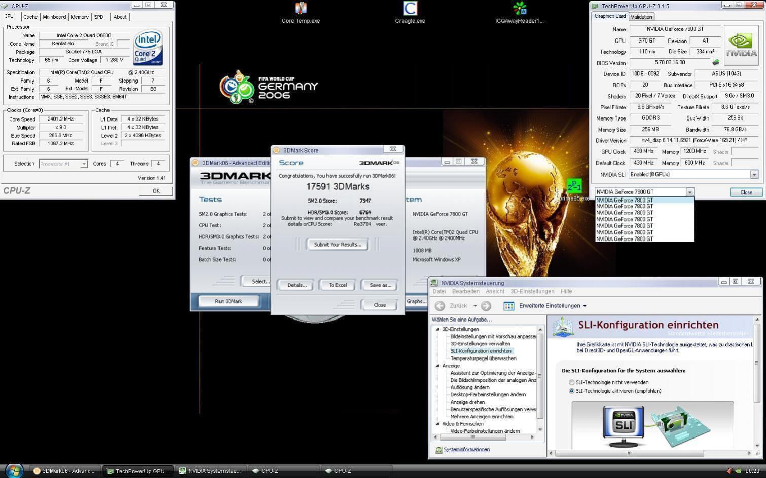The image size is (766, 478).
Task: Click the SLI-Konfiguration header icon
Action: [563, 327]
